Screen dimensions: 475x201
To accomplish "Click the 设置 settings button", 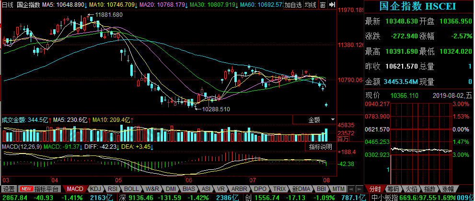I will click(9, 189).
